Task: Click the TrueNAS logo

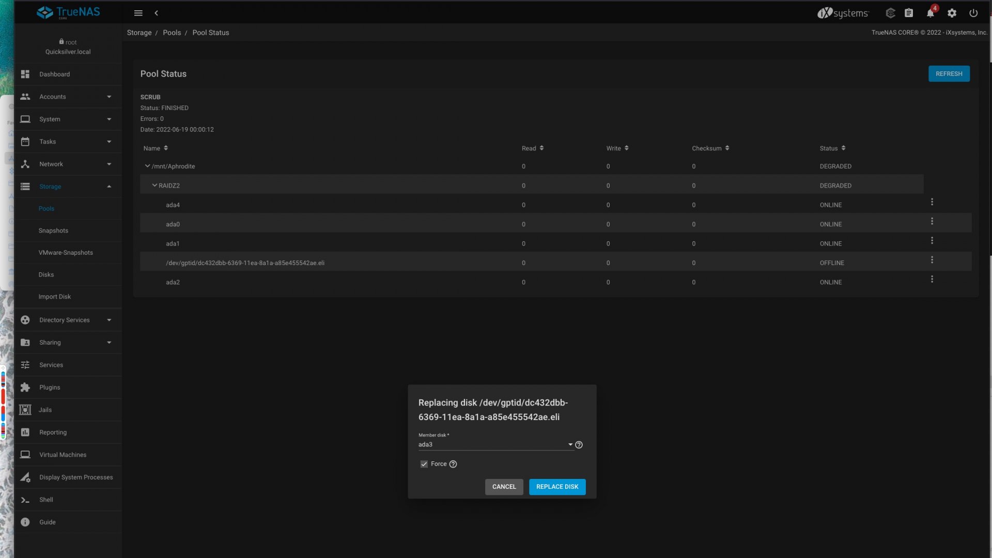Action: [x=68, y=12]
